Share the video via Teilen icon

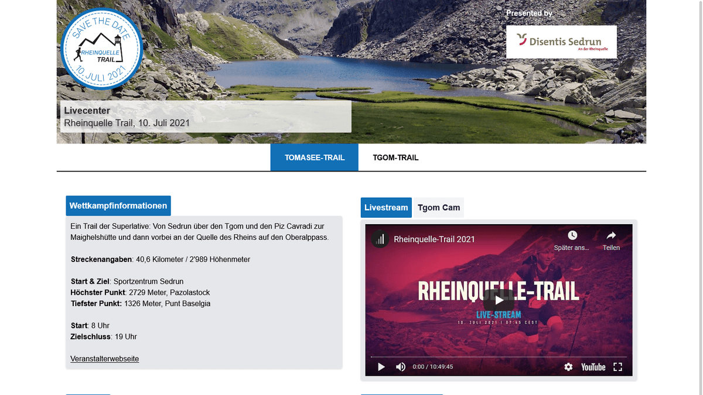(x=611, y=240)
